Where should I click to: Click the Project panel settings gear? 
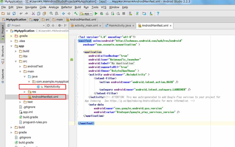tap(60, 26)
